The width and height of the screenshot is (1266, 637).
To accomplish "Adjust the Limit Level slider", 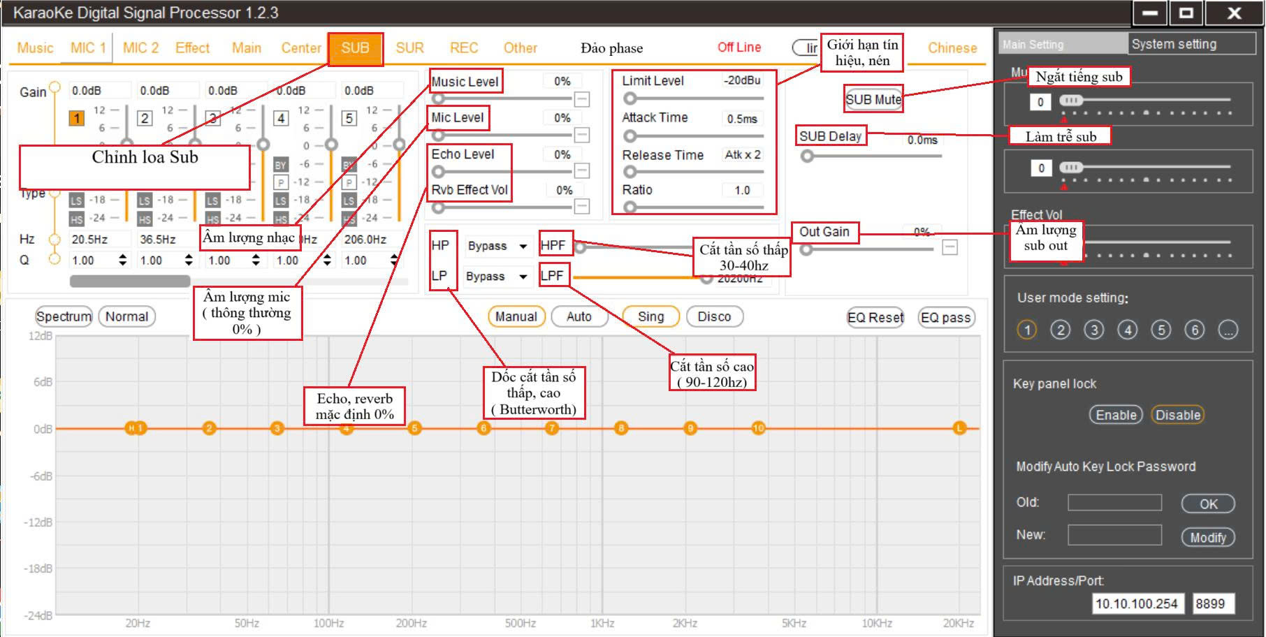I will 693,98.
